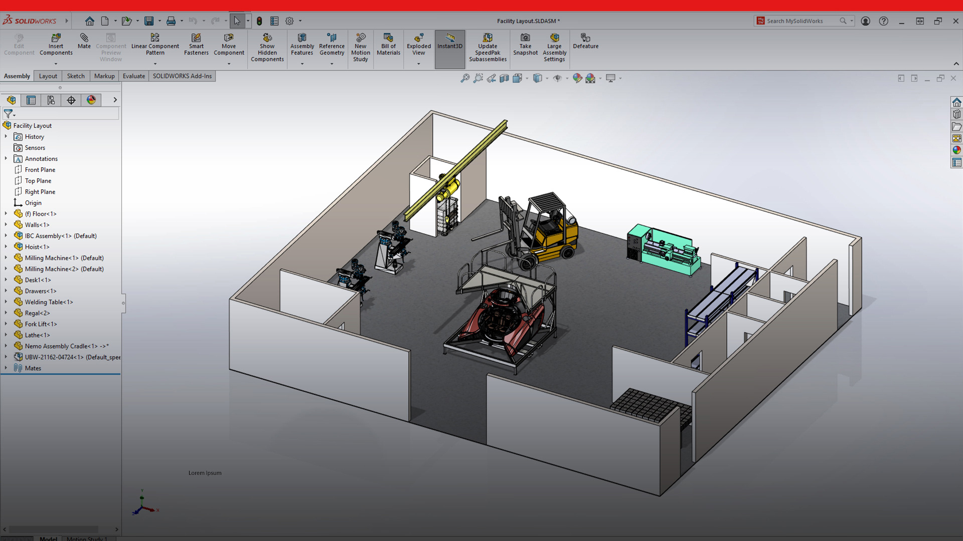Toggle Instant3D mode
The width and height of the screenshot is (963, 541).
click(450, 49)
